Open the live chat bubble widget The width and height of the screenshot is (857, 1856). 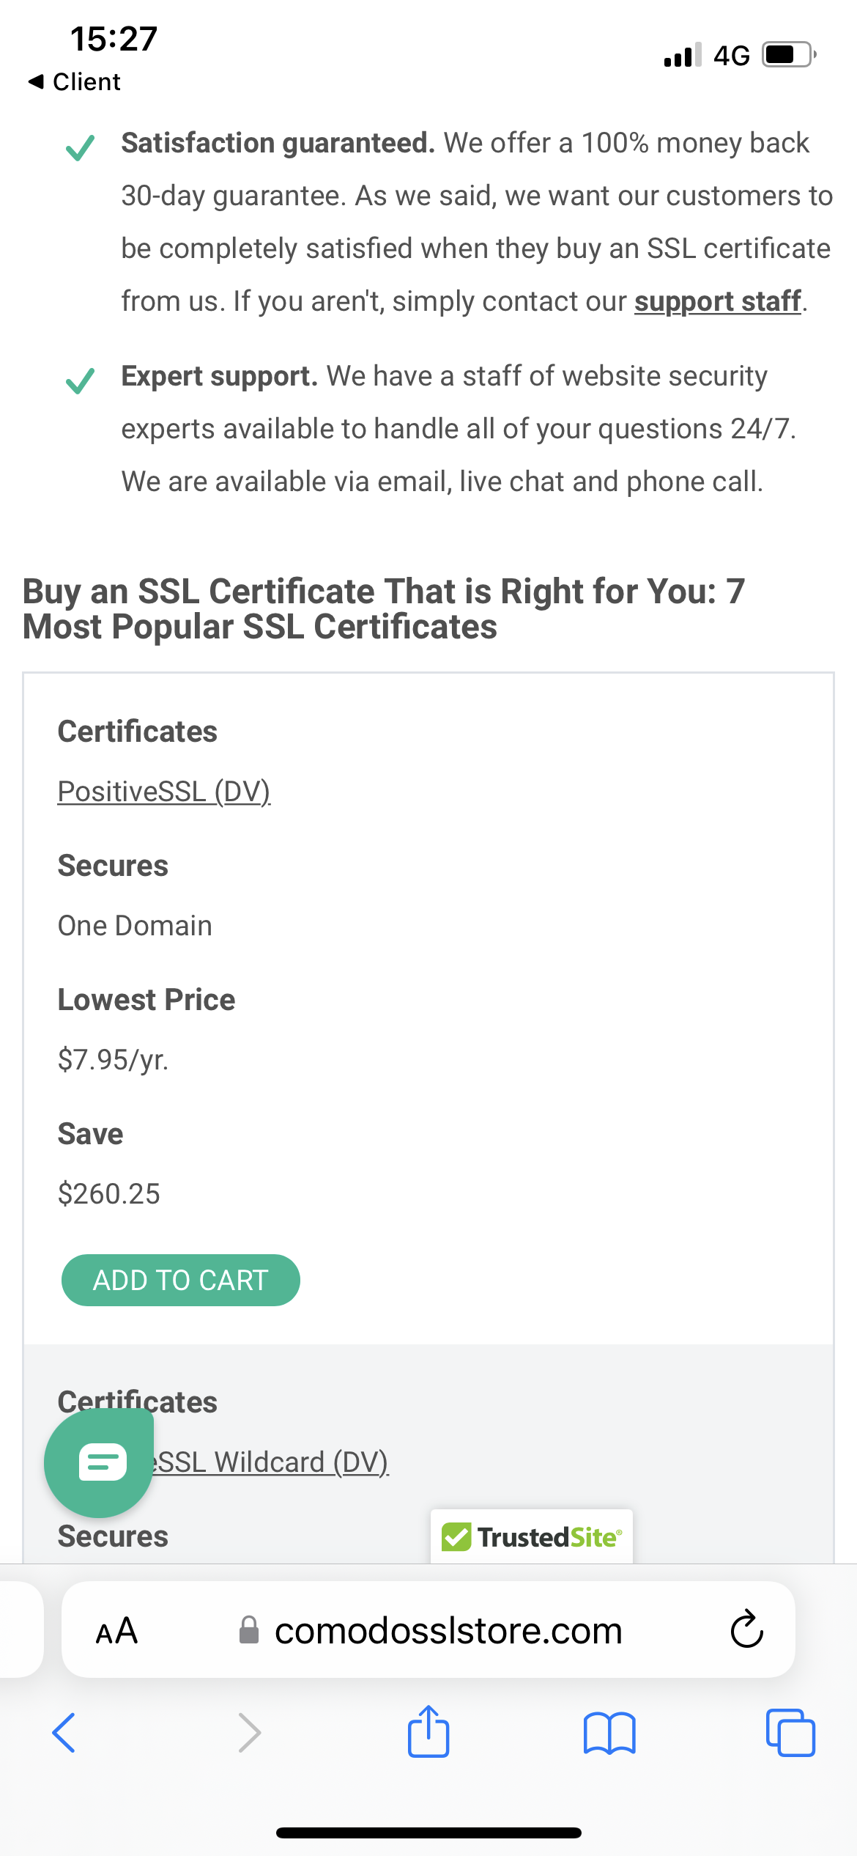(99, 1463)
